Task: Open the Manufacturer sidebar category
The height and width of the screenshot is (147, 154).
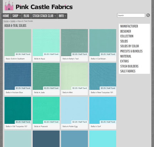Action: (x=129, y=26)
